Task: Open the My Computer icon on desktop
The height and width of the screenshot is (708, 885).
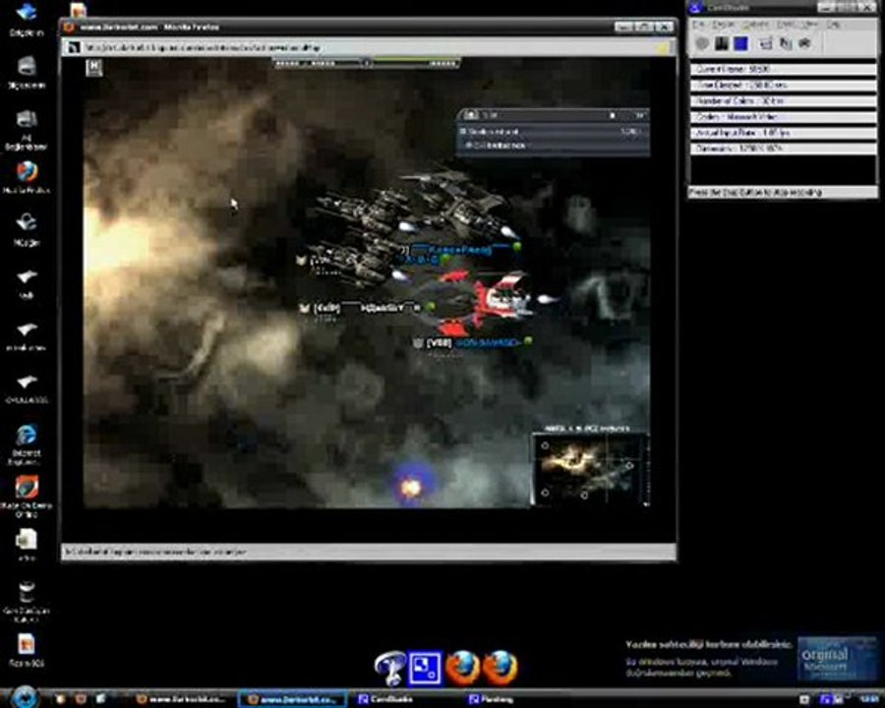Action: coord(27,73)
